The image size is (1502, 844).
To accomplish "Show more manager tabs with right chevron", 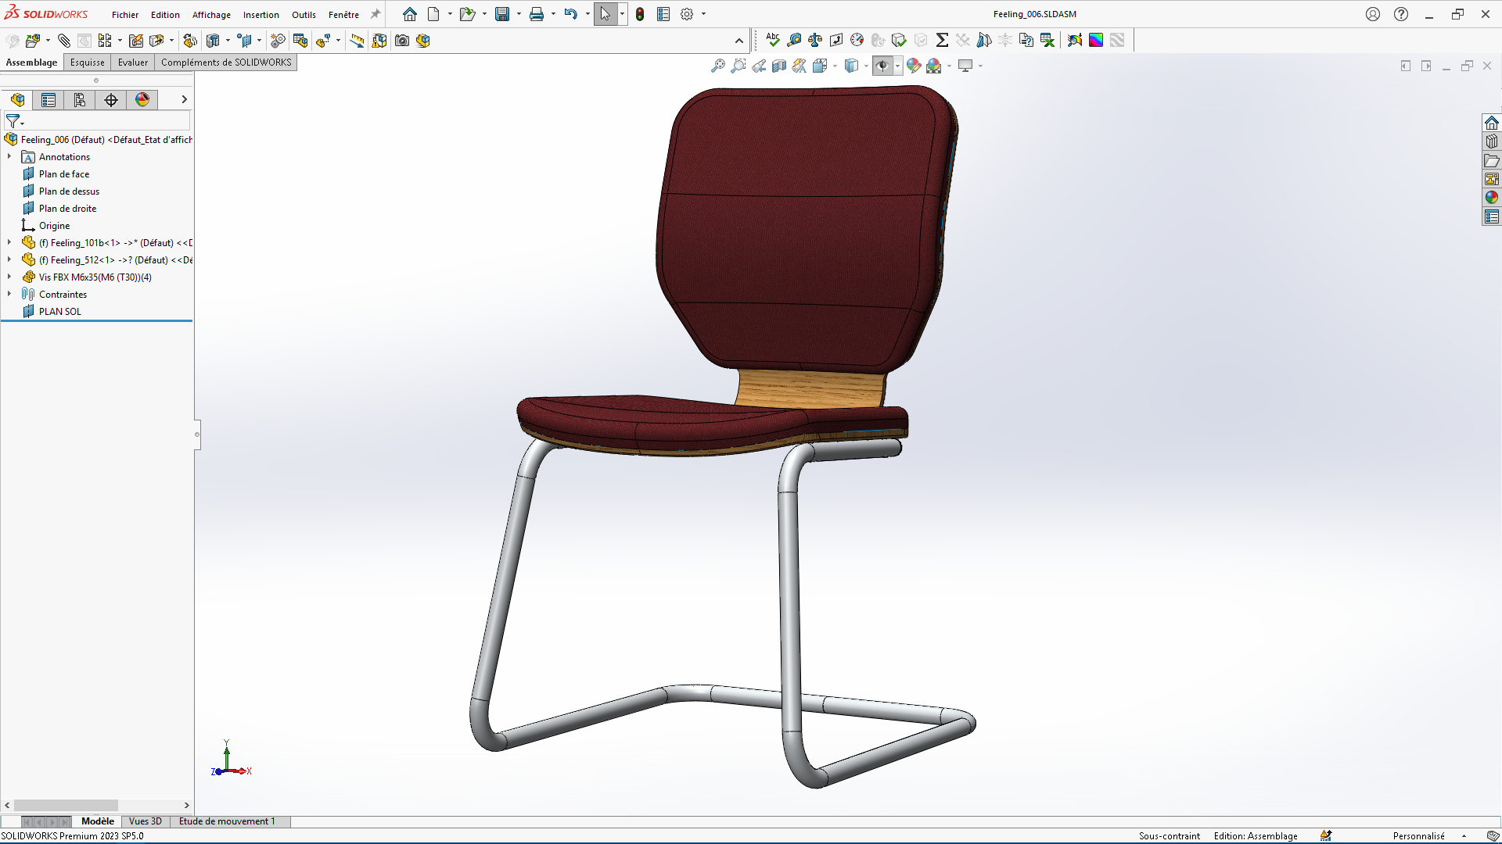I will pyautogui.click(x=184, y=99).
